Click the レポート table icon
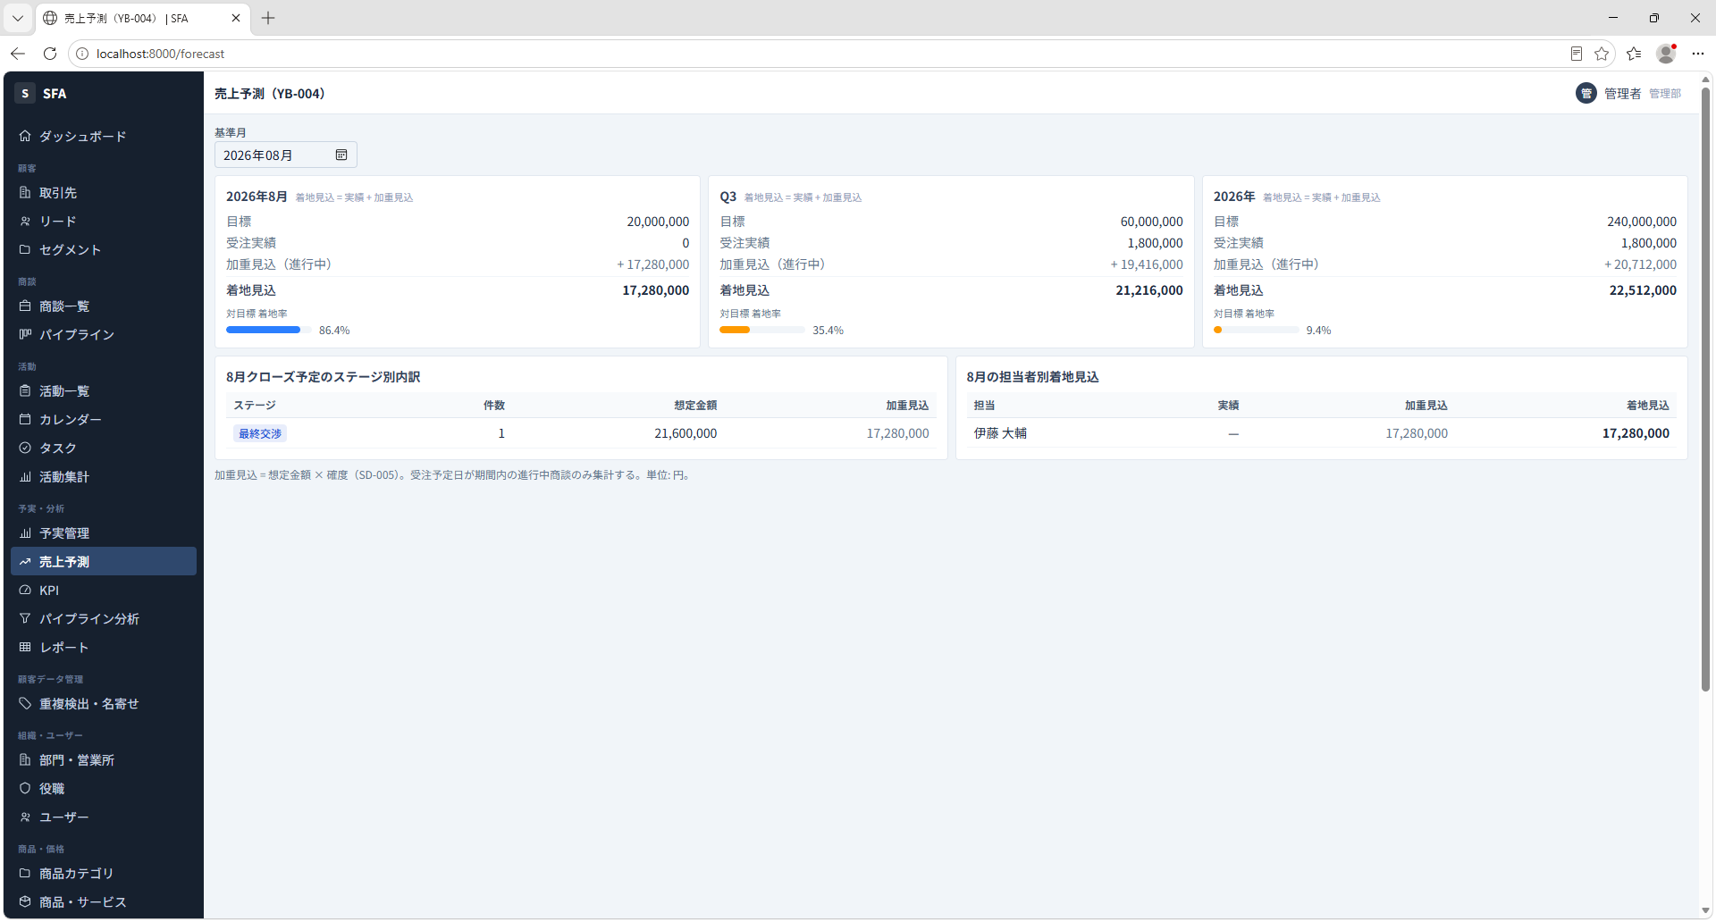The height and width of the screenshot is (922, 1716). point(25,647)
